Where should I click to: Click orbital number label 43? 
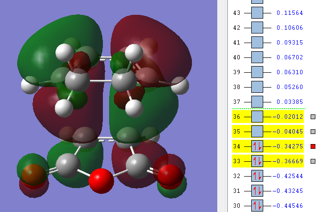click(x=237, y=13)
